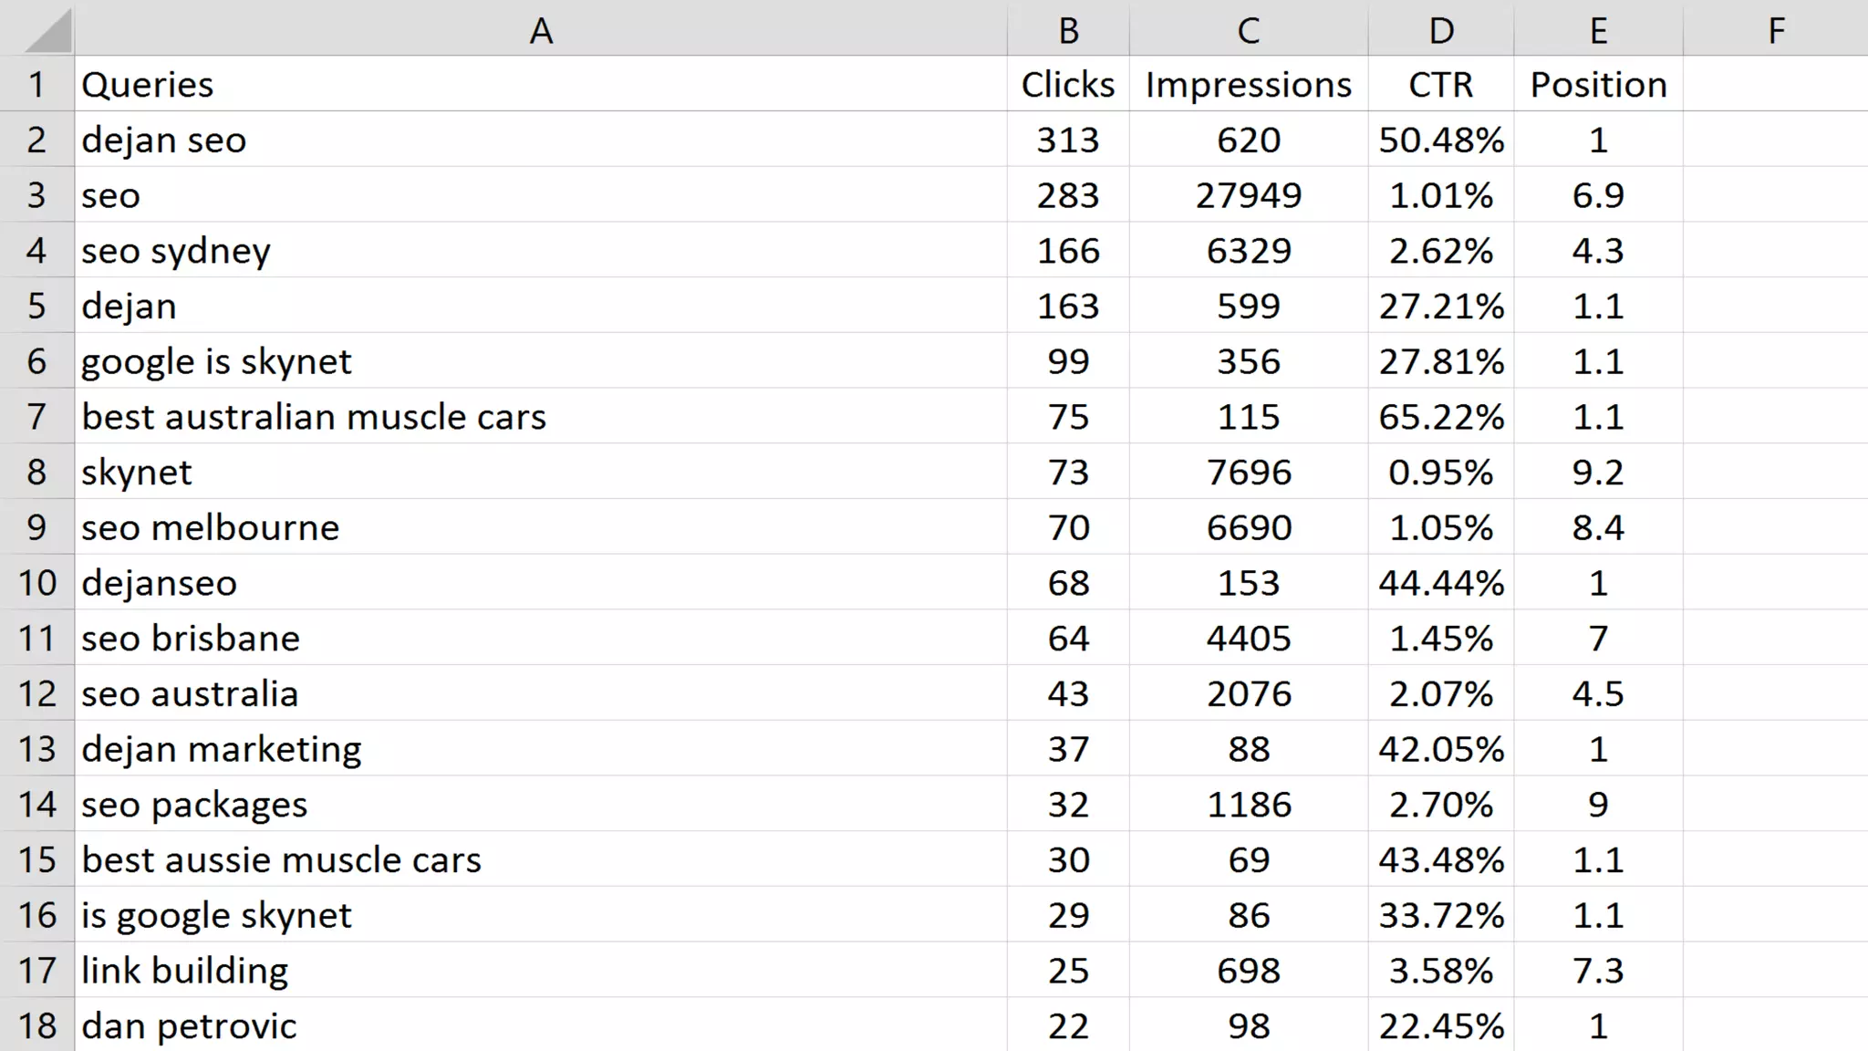Select column E header
1868x1051 pixels.
coord(1598,30)
